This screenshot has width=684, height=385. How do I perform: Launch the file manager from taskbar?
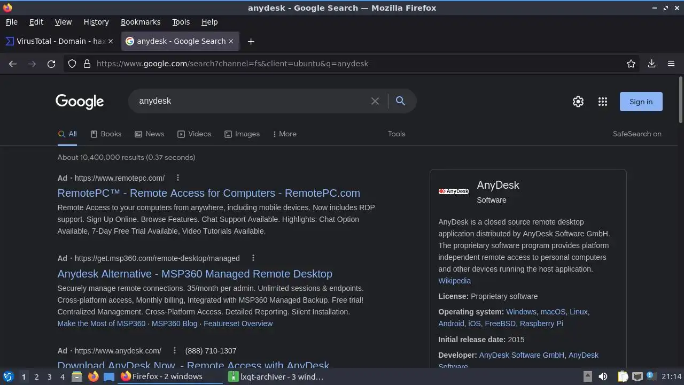77,376
